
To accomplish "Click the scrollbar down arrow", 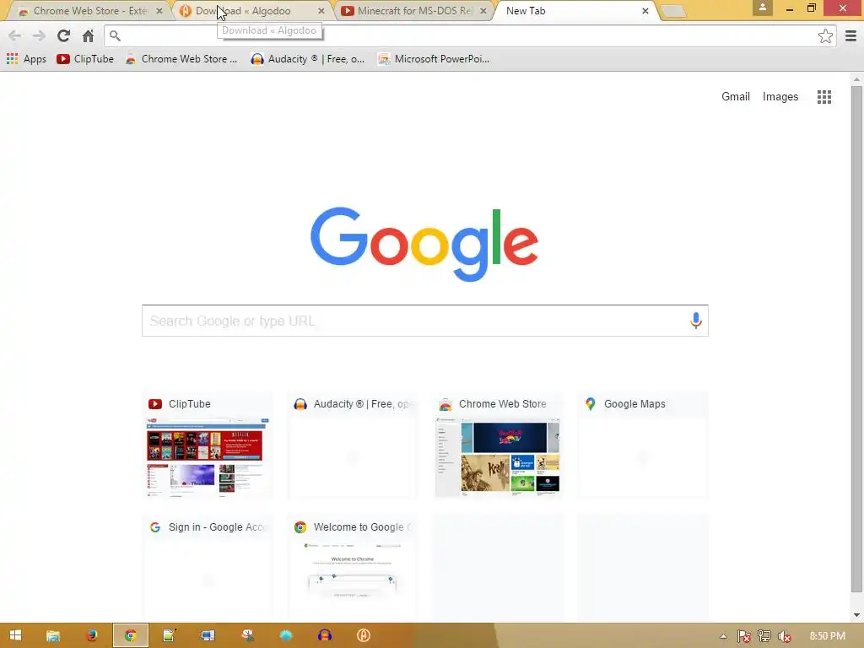I will (856, 615).
